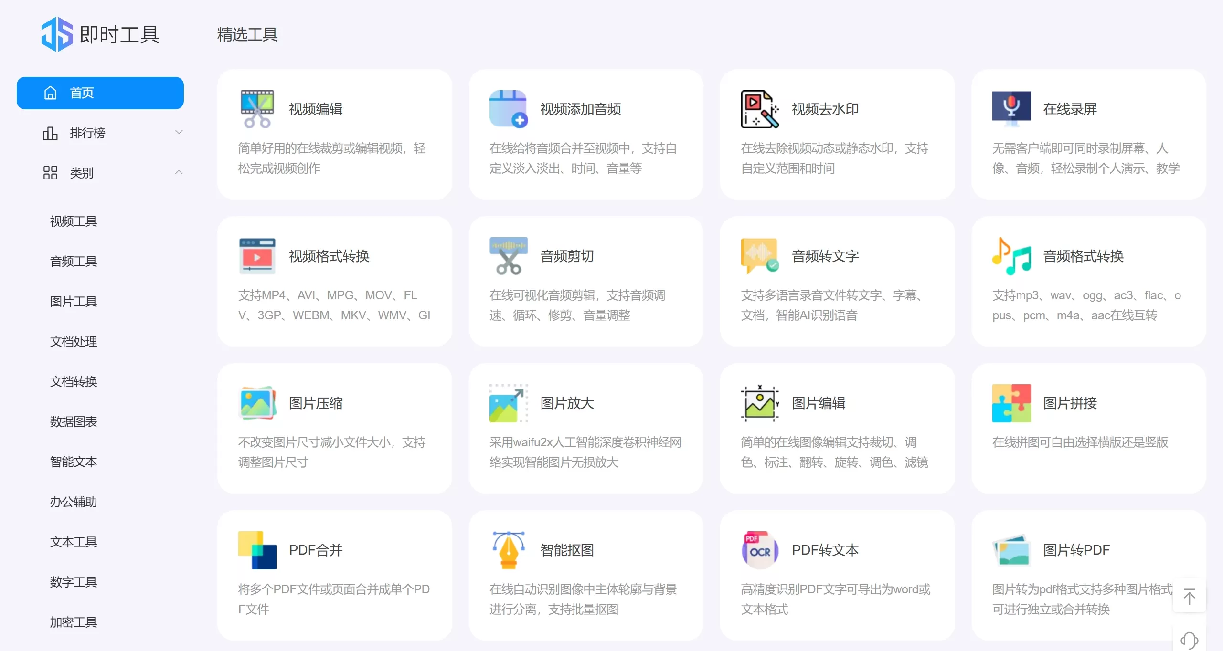Open 图片工具 category in sidebar
The image size is (1223, 651).
click(x=74, y=301)
